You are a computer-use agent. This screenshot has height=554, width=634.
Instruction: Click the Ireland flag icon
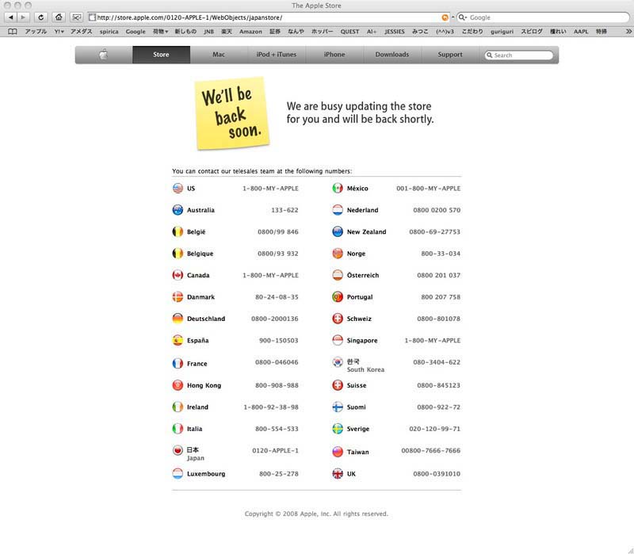pos(178,407)
